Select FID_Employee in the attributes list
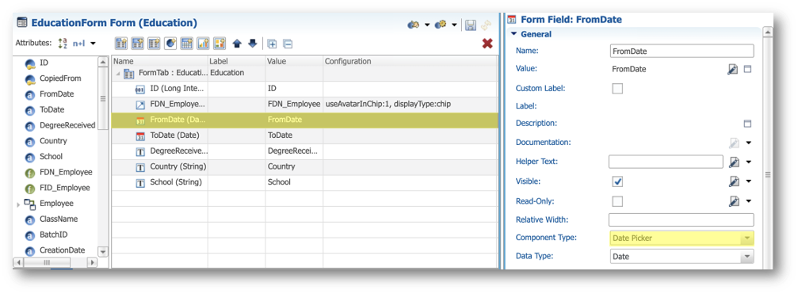 [x=64, y=188]
